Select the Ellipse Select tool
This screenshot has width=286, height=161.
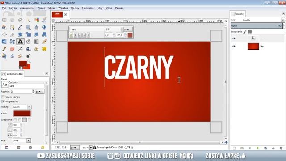click(12, 20)
